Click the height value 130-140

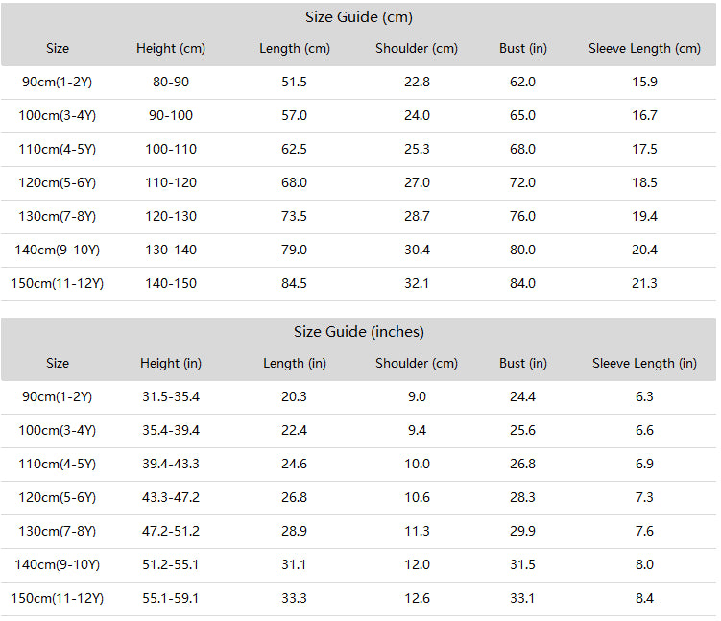click(171, 250)
